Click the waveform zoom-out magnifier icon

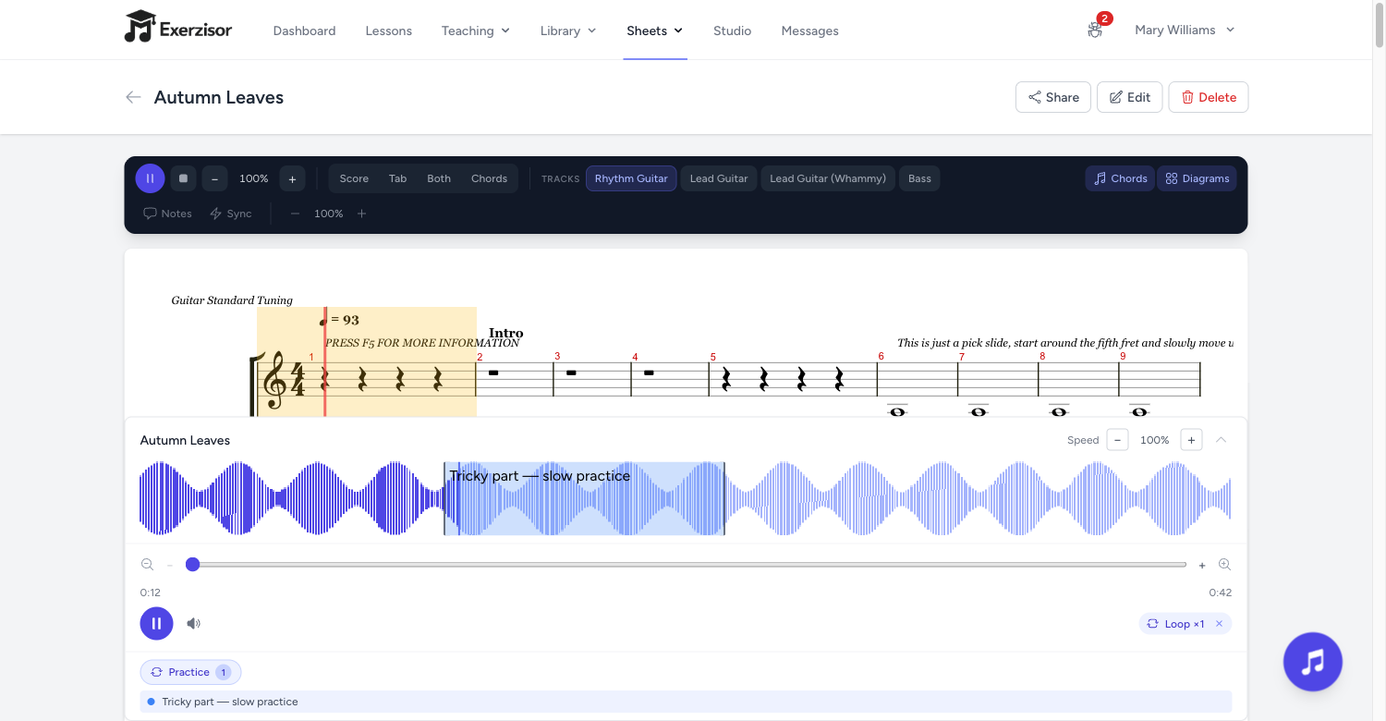coord(147,565)
